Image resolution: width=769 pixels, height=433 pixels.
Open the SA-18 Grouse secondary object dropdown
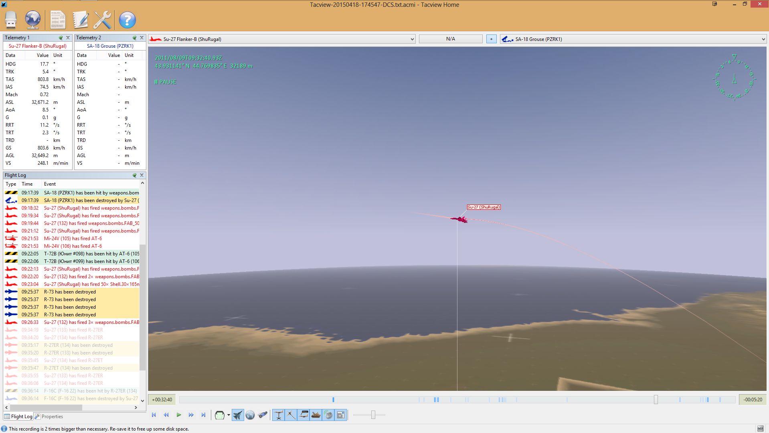tap(633, 39)
